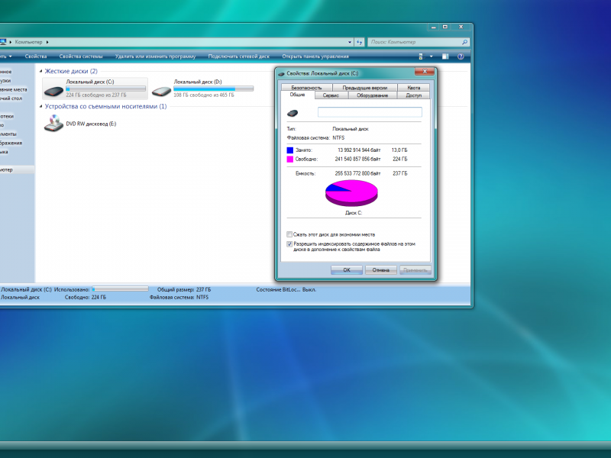The width and height of the screenshot is (611, 458).
Task: Collapse the 'Устройства со съемными носителями (1)' group
Action: coord(41,106)
